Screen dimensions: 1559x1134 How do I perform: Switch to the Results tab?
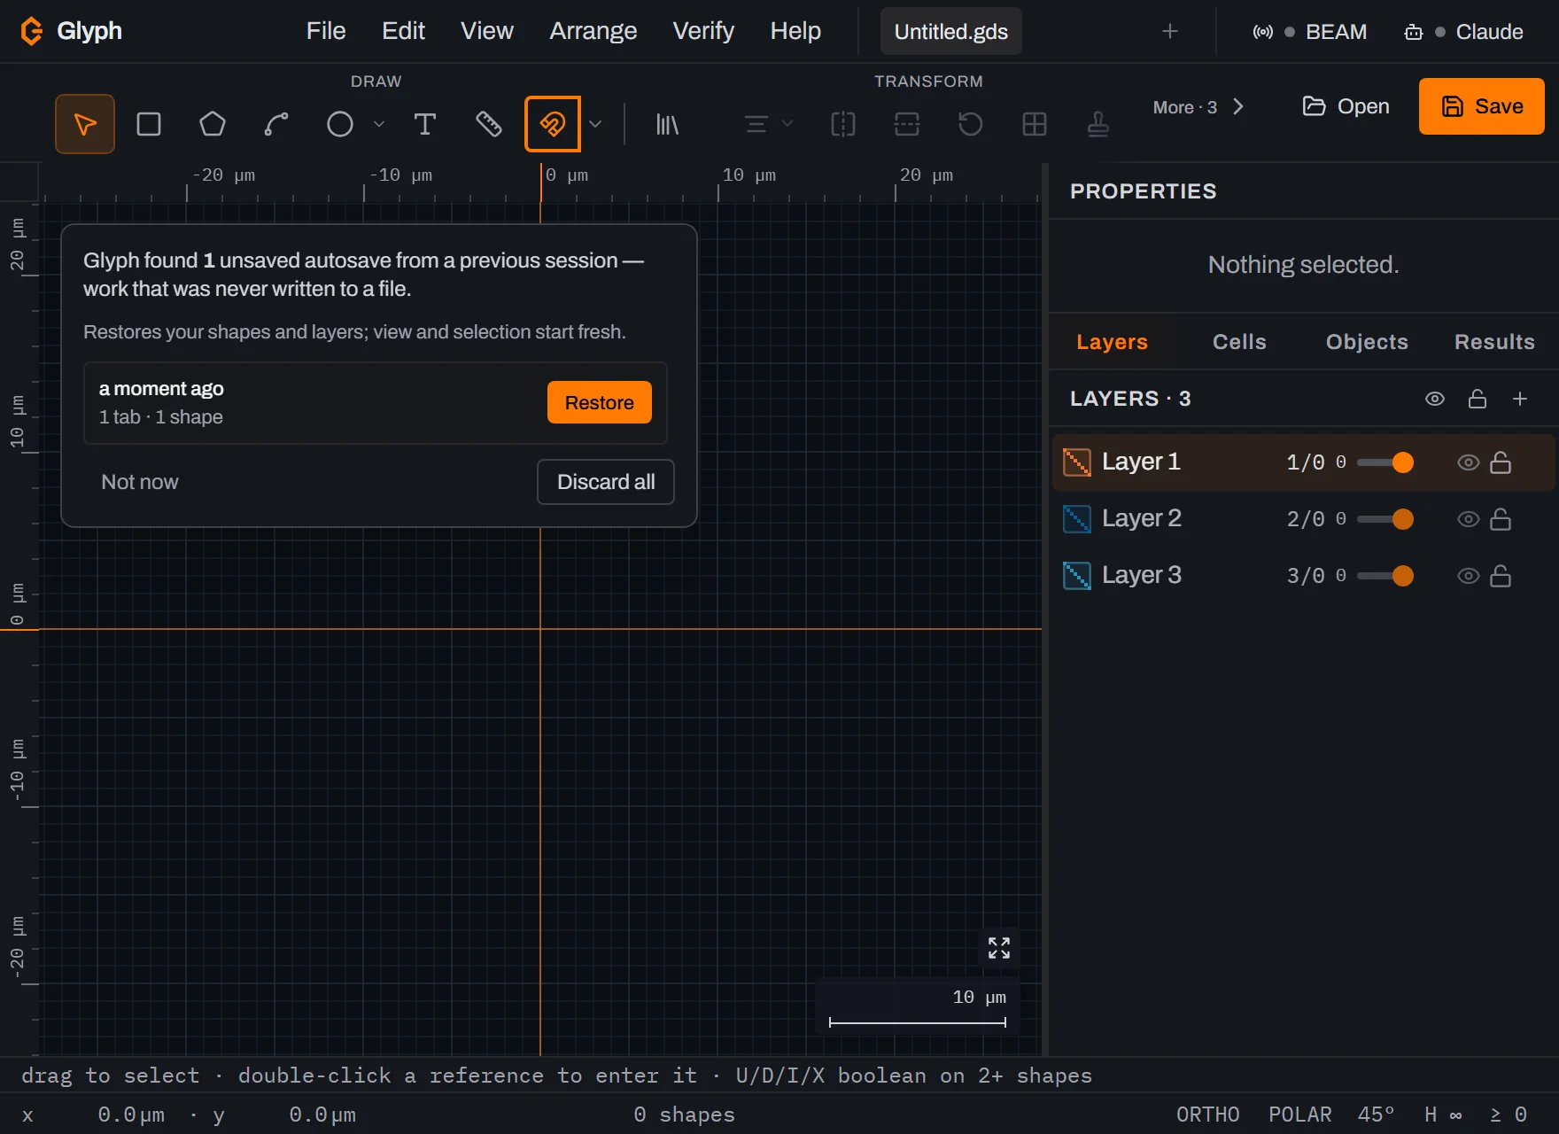point(1494,342)
